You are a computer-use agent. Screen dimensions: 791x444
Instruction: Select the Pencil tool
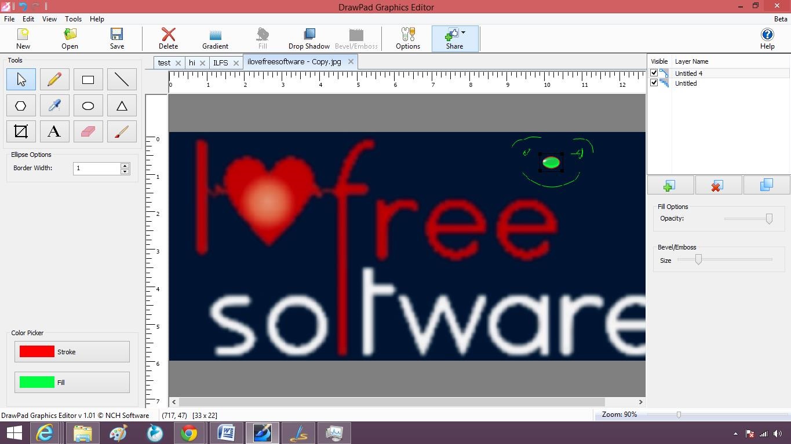(54, 79)
